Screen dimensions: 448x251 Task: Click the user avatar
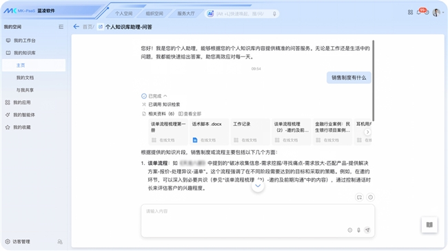pyautogui.click(x=436, y=12)
